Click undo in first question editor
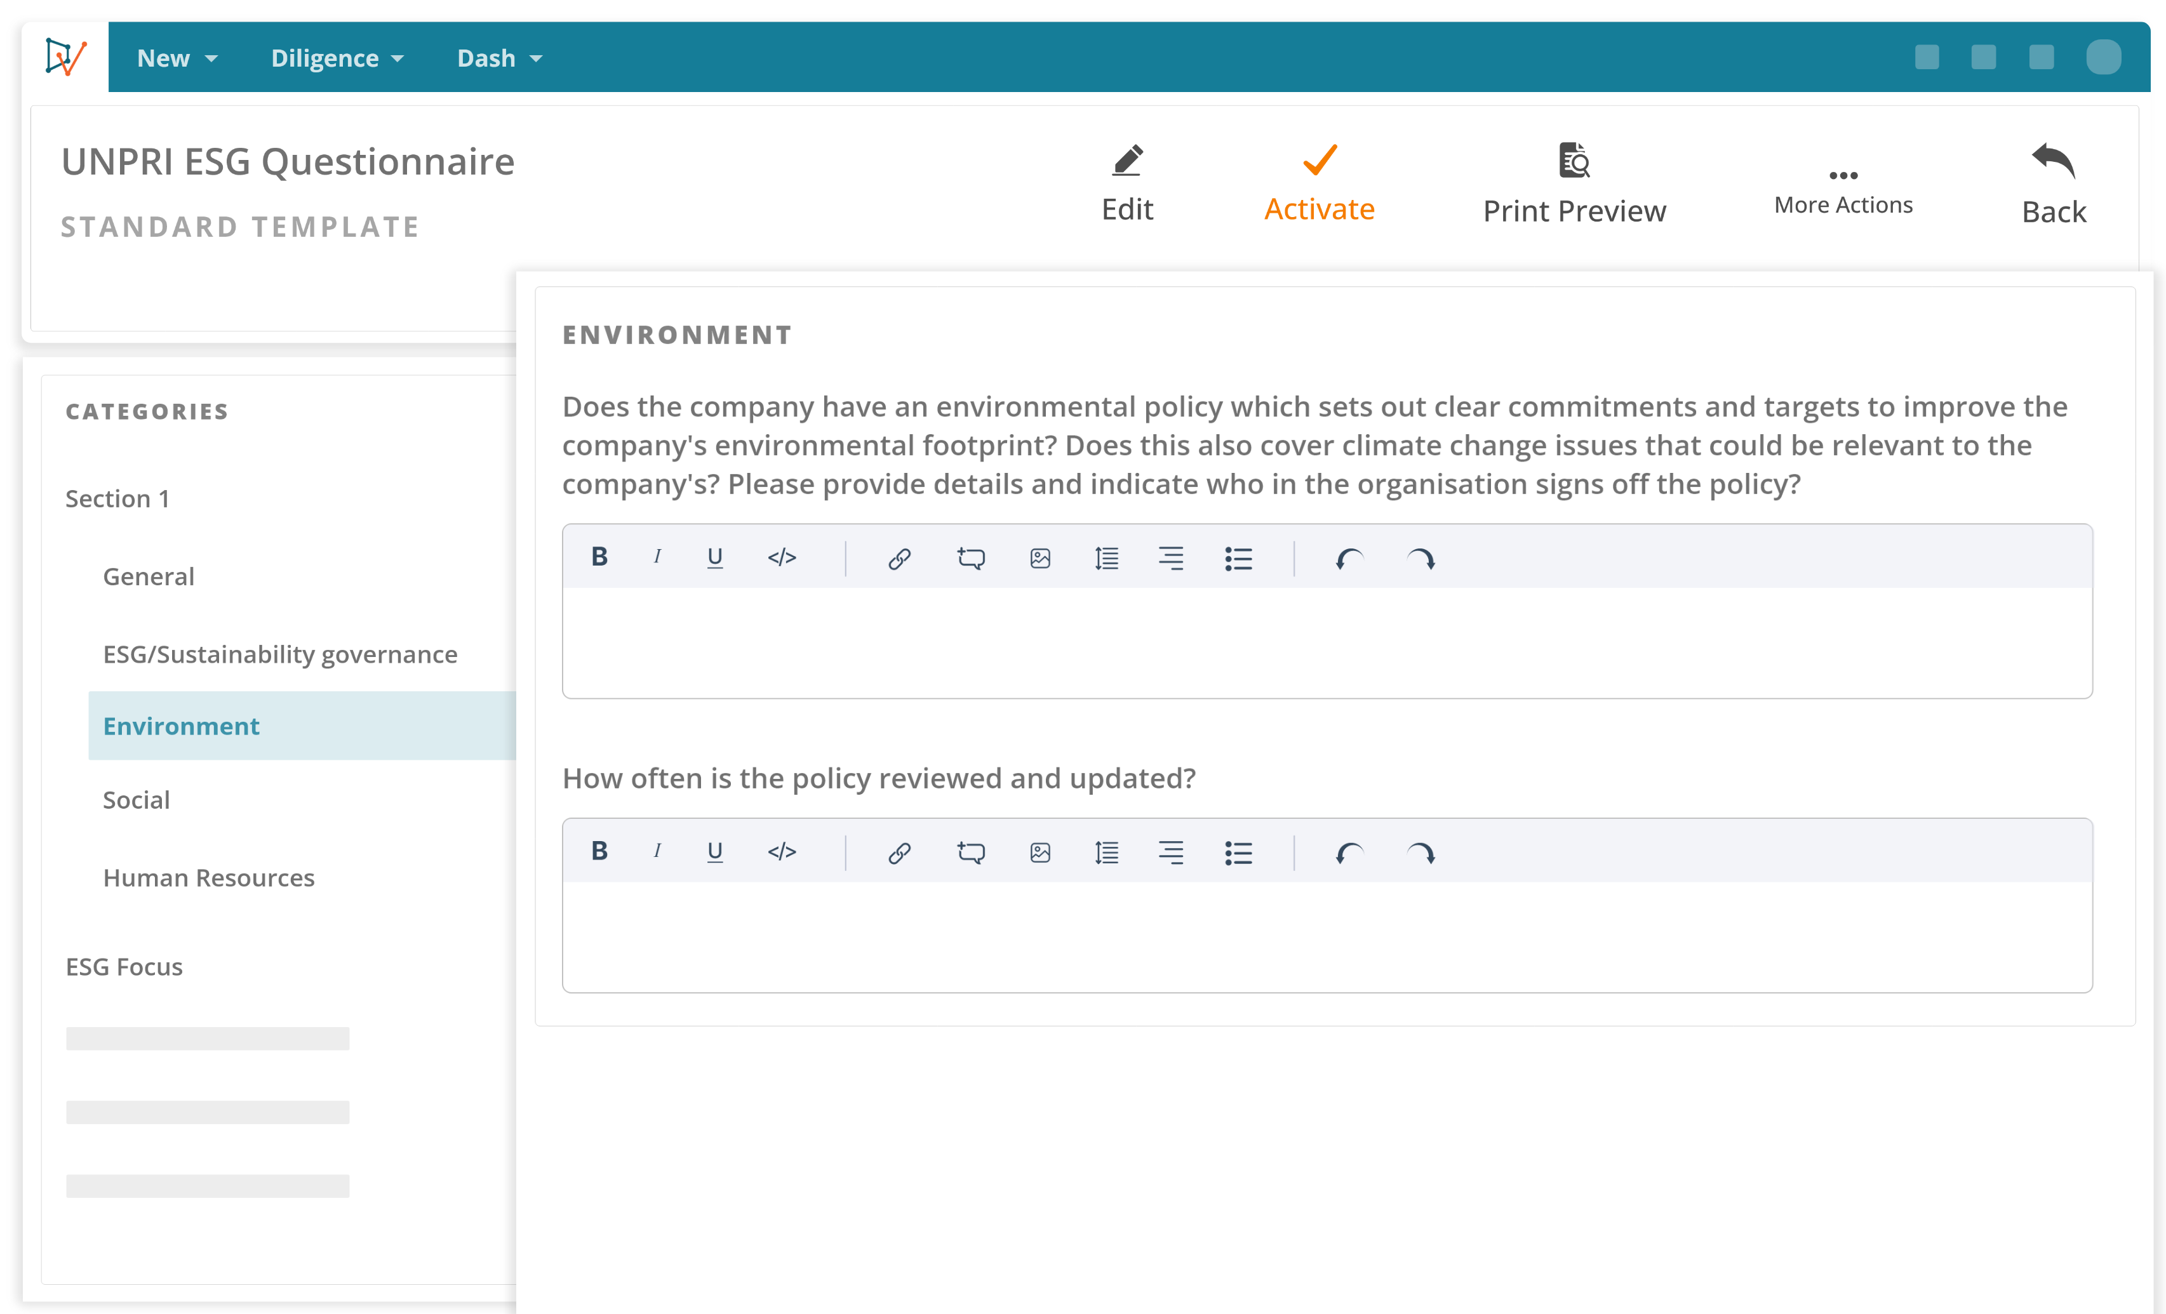The image size is (2166, 1314). pyautogui.click(x=1349, y=558)
